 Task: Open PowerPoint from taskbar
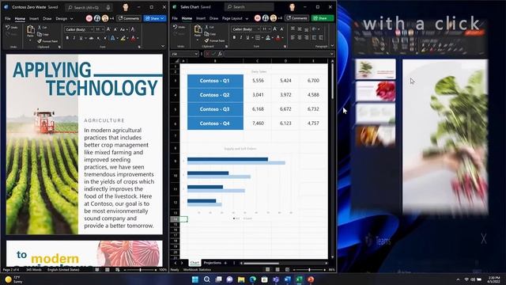311,279
